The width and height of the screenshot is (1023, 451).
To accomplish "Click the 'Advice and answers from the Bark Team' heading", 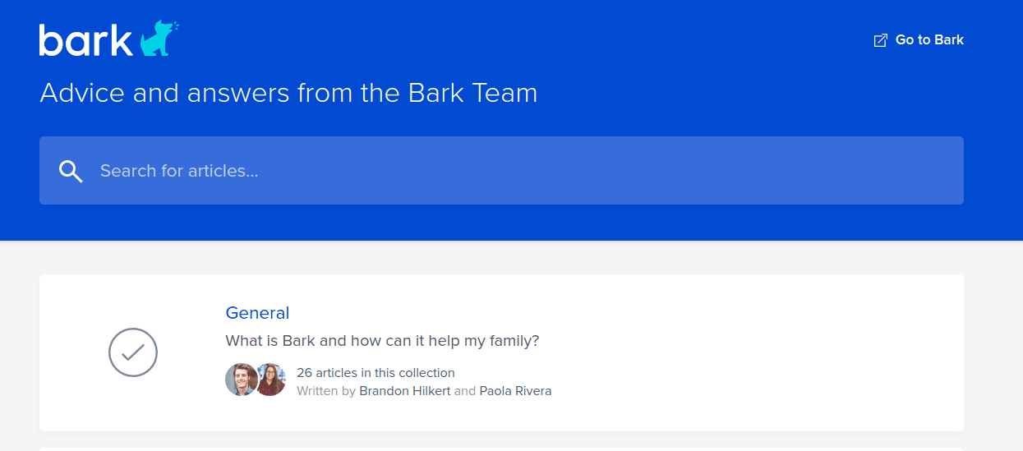I will pos(288,93).
